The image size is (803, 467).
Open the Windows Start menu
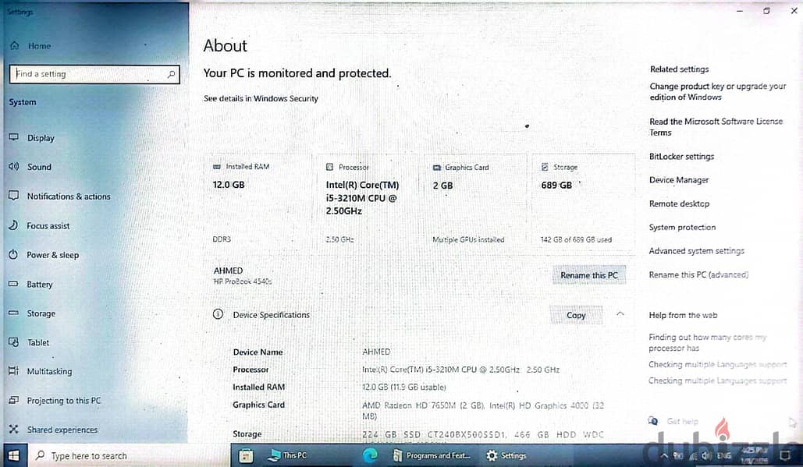[14, 455]
